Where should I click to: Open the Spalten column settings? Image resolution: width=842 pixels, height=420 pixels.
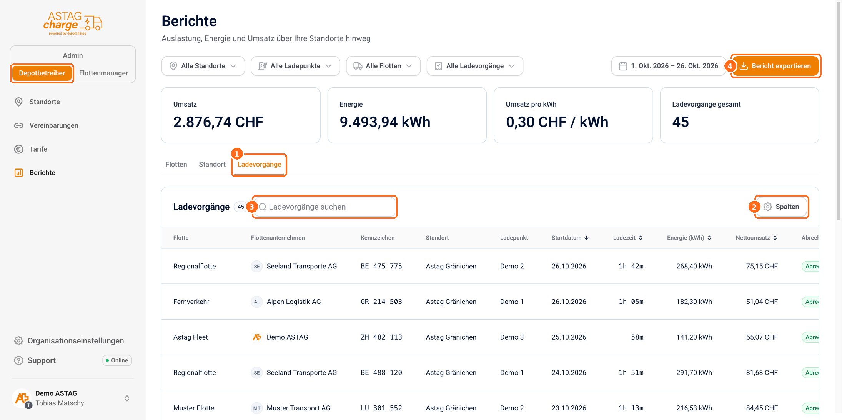(x=781, y=207)
